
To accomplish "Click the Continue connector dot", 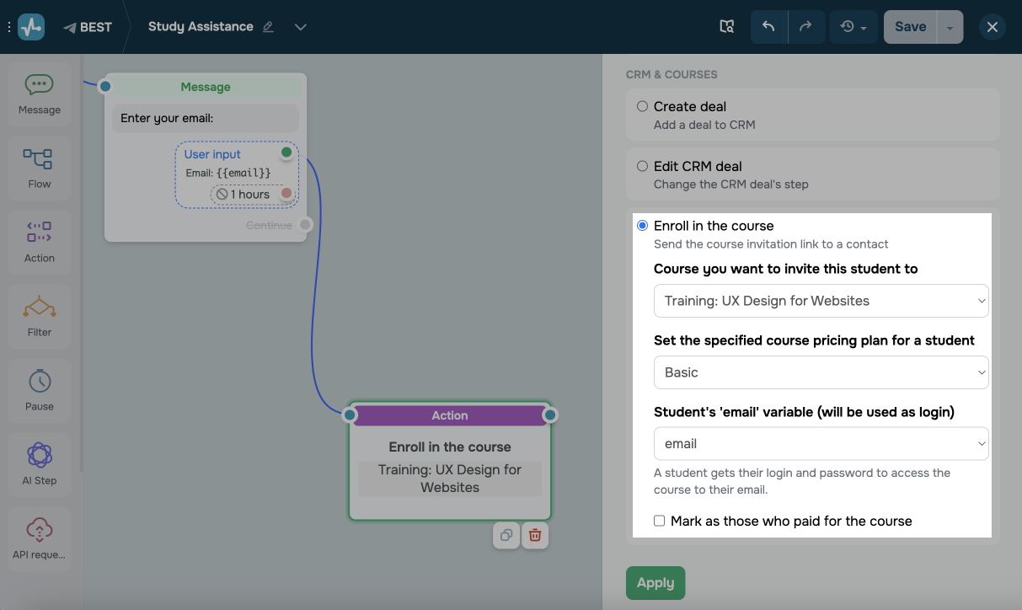I will (x=306, y=224).
